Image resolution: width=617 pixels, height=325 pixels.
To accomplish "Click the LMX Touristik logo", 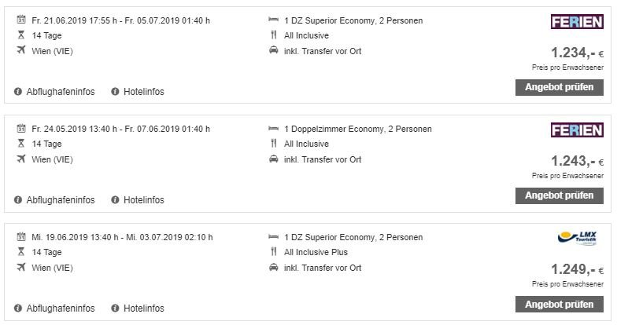I will coord(581,238).
